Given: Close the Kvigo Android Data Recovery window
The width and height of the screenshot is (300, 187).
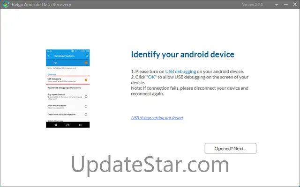Looking at the screenshot, I should 295,4.
